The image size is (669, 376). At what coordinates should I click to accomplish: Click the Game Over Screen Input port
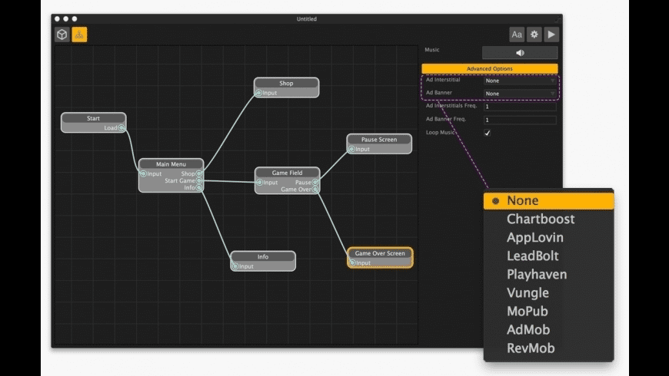(x=352, y=262)
